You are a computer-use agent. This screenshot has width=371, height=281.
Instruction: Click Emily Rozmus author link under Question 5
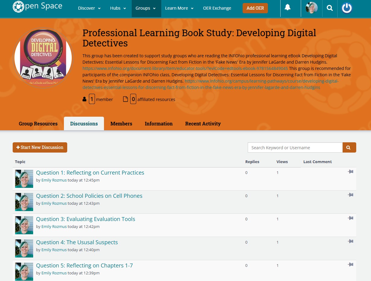coord(54,273)
